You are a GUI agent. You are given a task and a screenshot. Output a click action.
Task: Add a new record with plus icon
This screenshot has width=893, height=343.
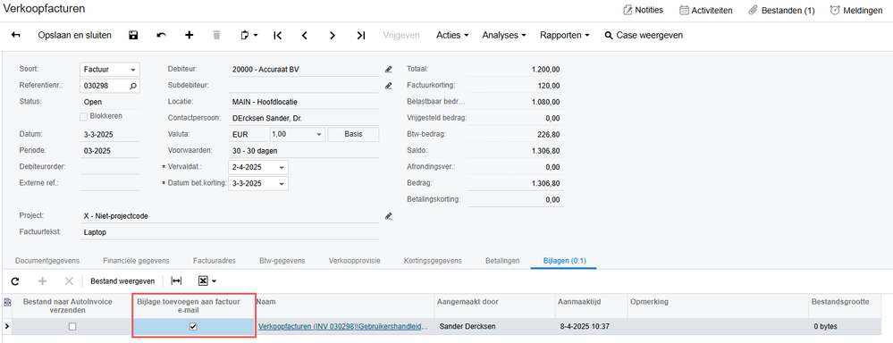coord(190,35)
